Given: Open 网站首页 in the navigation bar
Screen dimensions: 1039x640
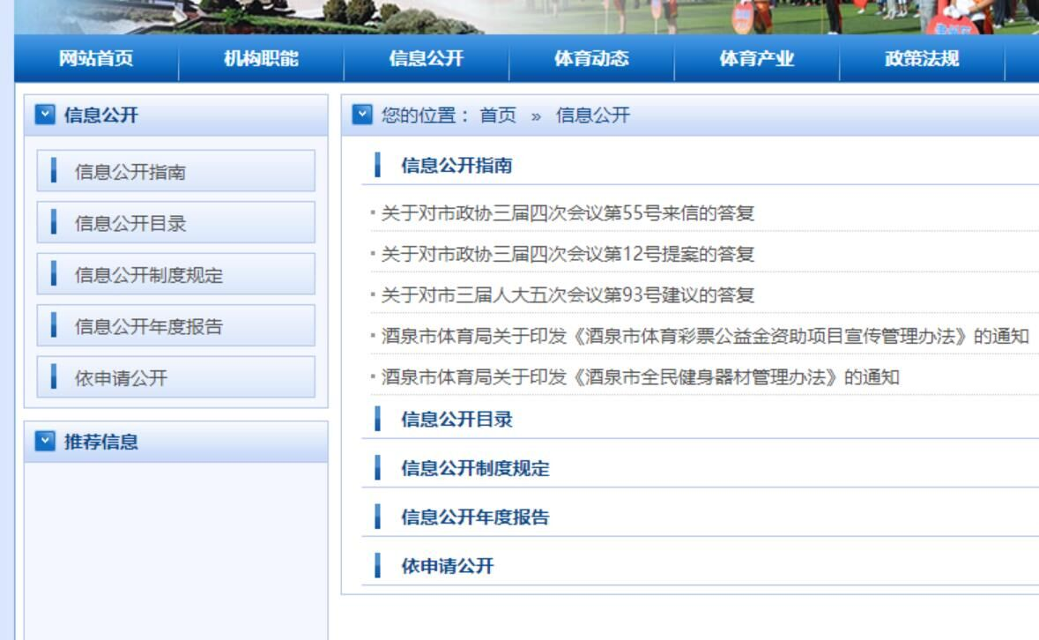Looking at the screenshot, I should pyautogui.click(x=96, y=59).
